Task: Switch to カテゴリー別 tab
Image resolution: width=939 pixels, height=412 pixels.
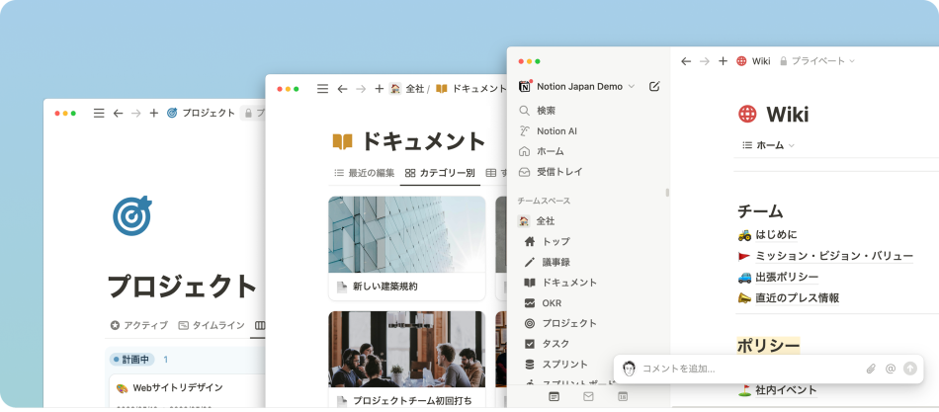Action: click(439, 173)
